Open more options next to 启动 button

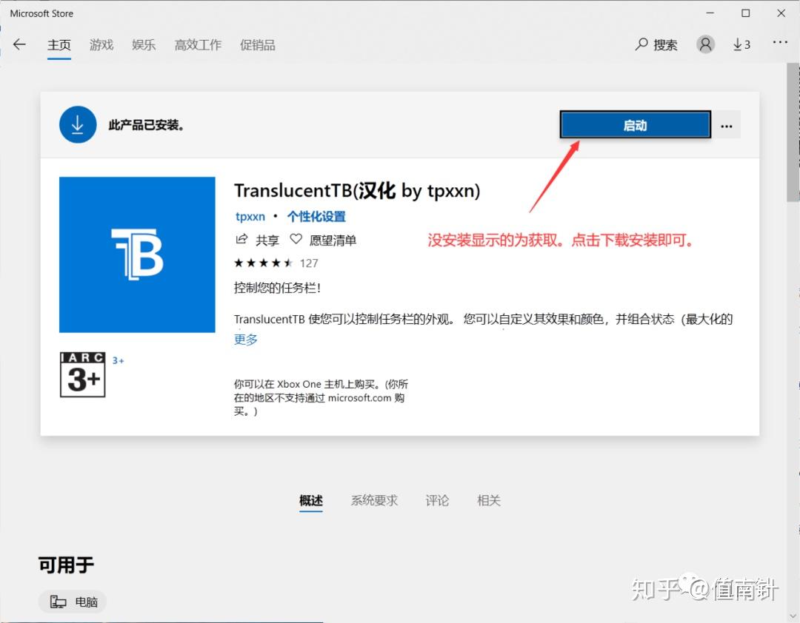pyautogui.click(x=727, y=124)
